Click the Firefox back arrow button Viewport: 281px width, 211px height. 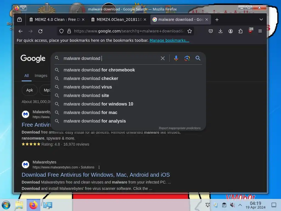21,31
